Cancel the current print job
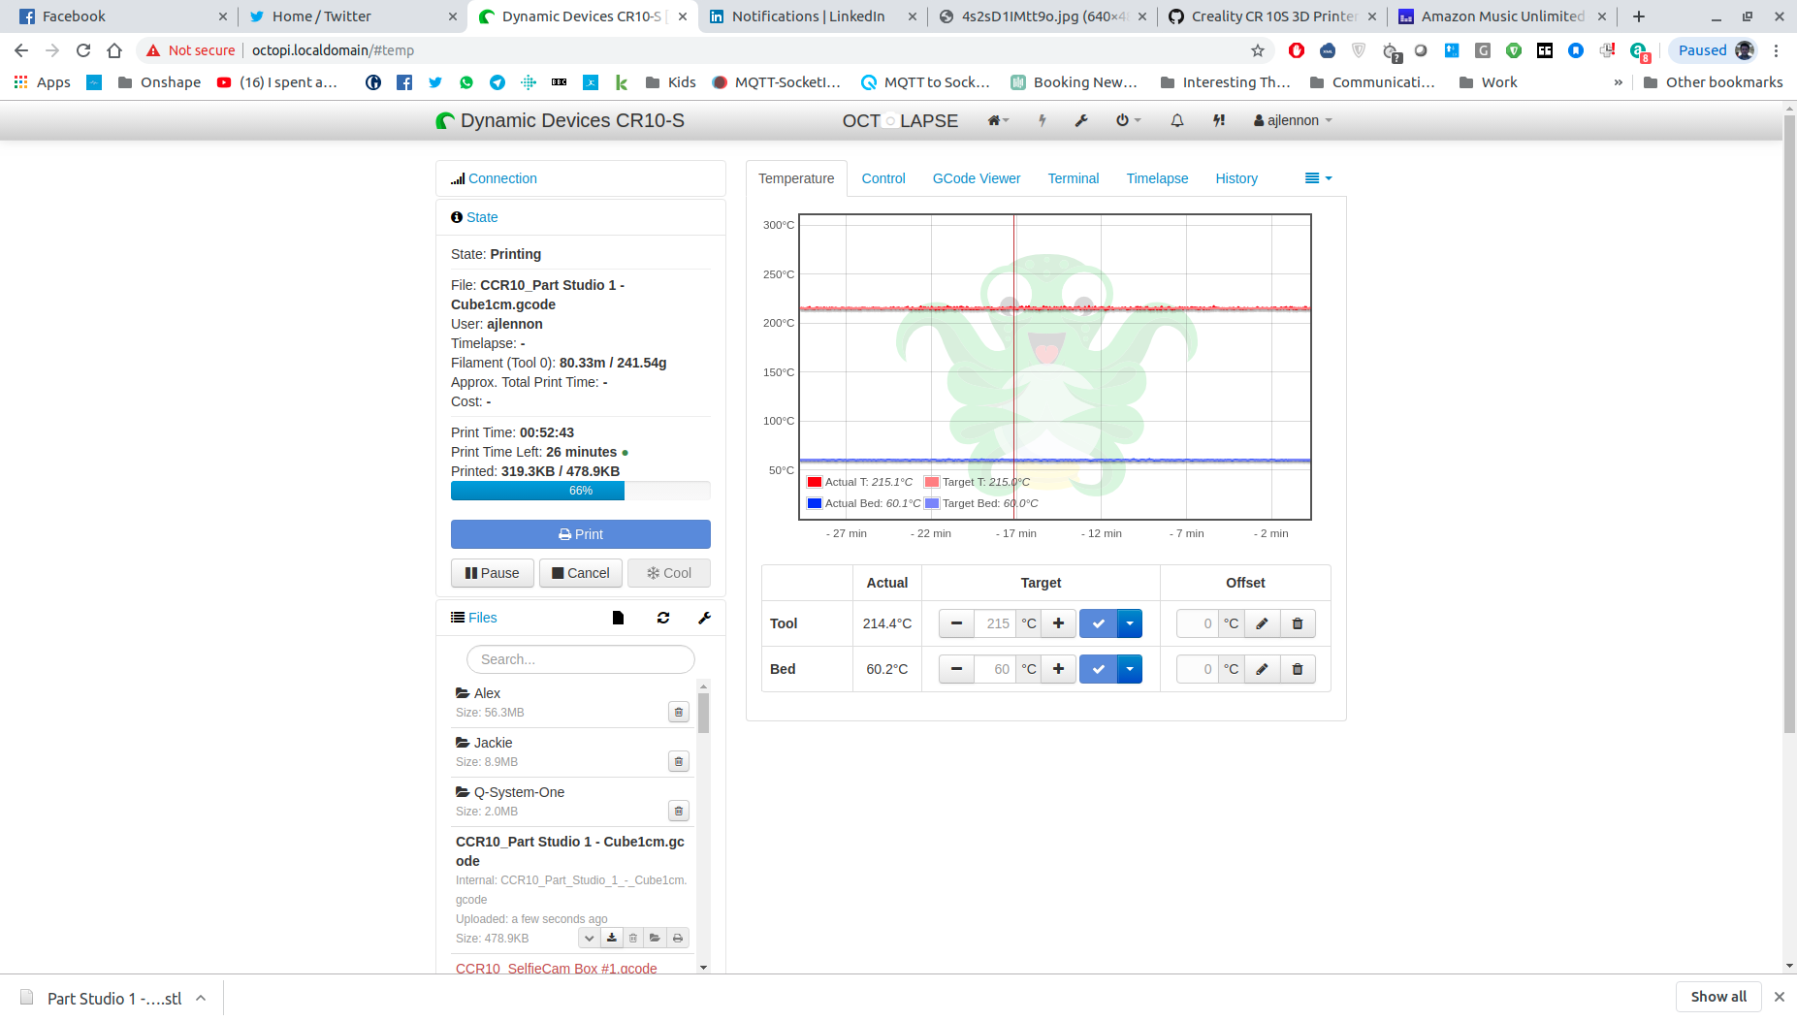Viewport: 1797px width, 1021px height. tap(581, 573)
